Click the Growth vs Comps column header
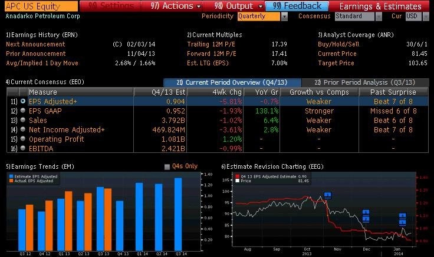 click(319, 92)
